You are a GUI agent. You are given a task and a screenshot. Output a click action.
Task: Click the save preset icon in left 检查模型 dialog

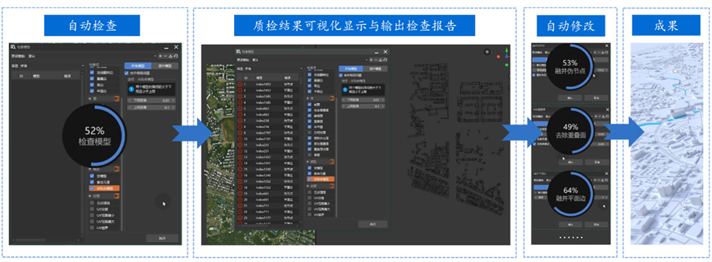(x=170, y=56)
